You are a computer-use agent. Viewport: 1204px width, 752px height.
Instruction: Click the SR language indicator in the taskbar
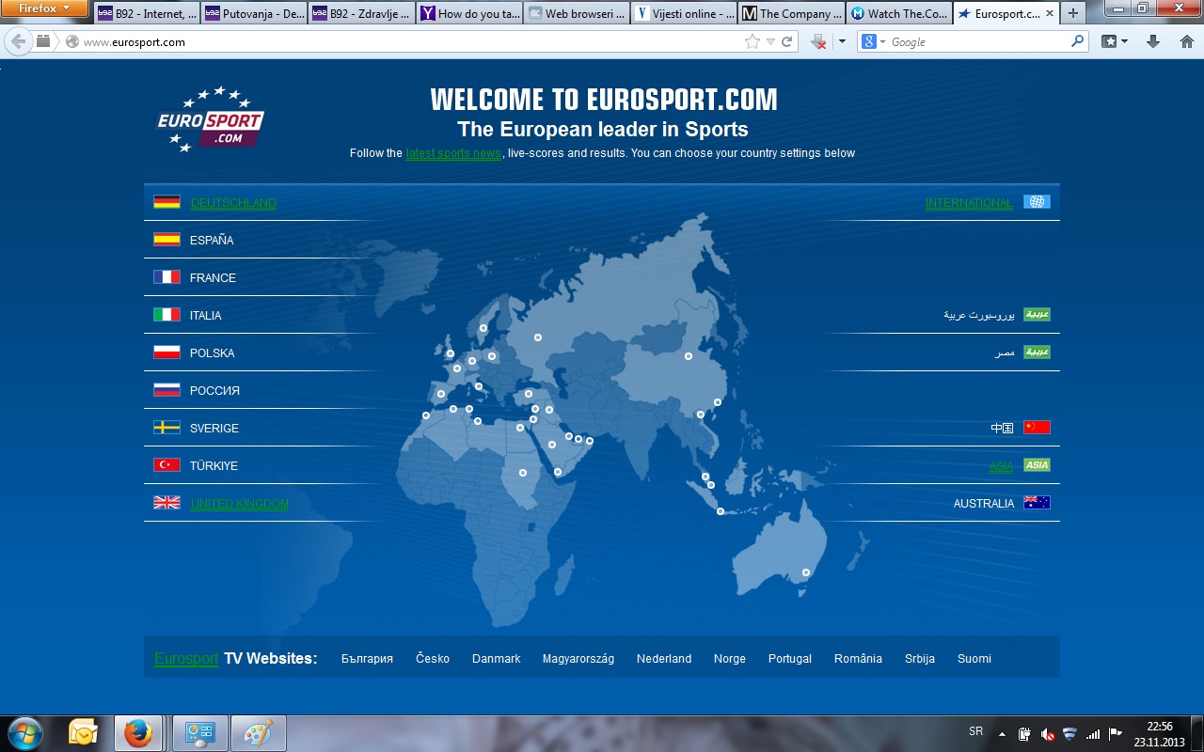[x=976, y=731]
